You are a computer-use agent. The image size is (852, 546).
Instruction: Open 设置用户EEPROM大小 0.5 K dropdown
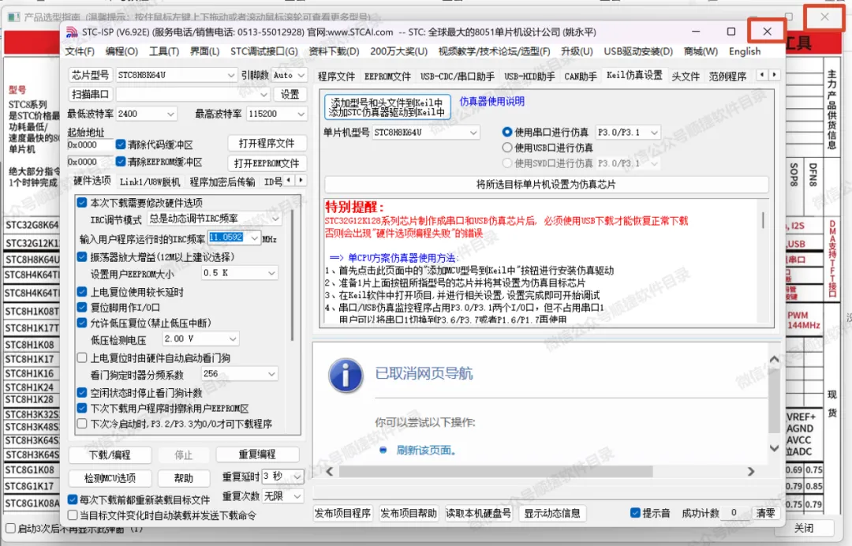coord(239,273)
